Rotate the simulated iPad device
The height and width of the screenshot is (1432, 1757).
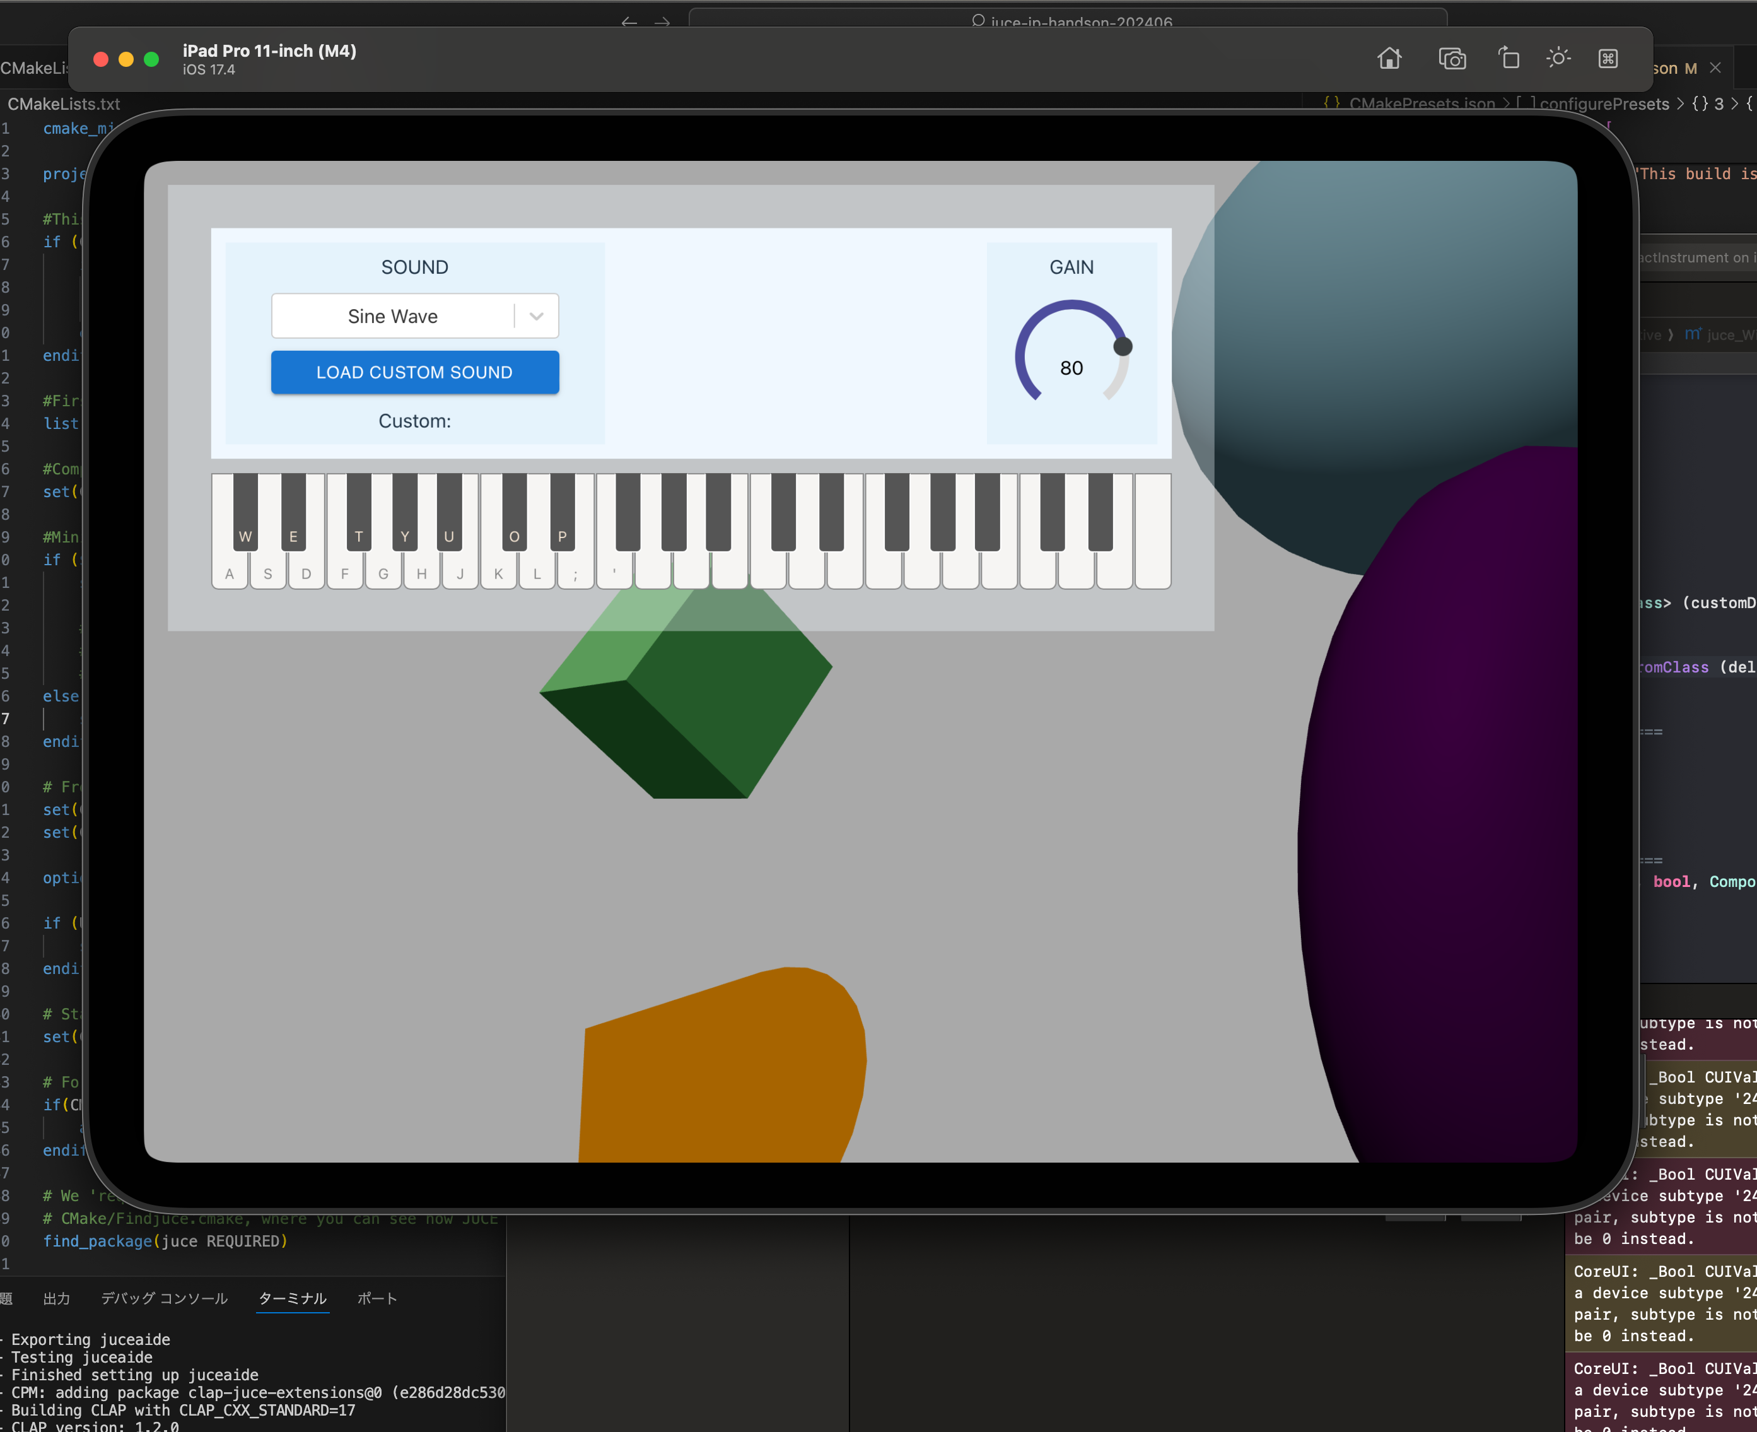pyautogui.click(x=1509, y=58)
